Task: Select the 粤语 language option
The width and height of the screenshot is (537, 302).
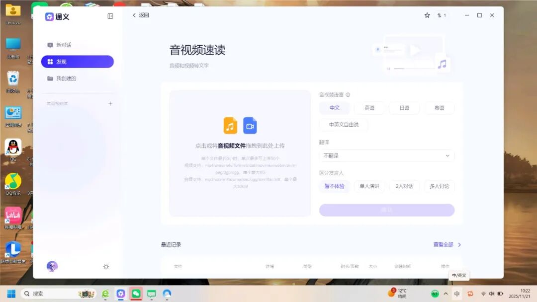Action: pos(439,108)
